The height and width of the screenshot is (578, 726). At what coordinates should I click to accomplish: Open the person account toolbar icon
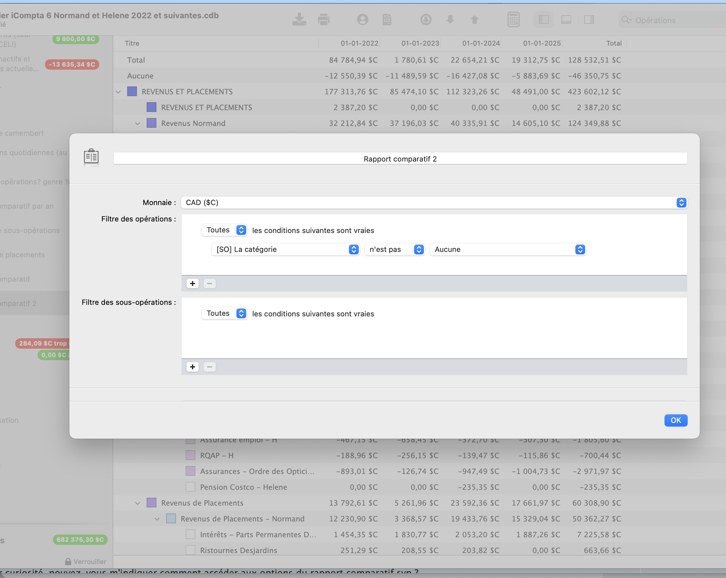tap(362, 19)
